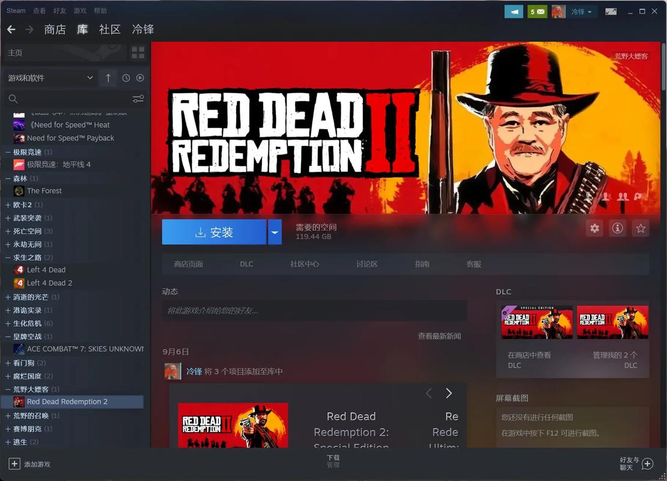
Task: Click the sort ascending arrow button
Action: click(x=108, y=78)
